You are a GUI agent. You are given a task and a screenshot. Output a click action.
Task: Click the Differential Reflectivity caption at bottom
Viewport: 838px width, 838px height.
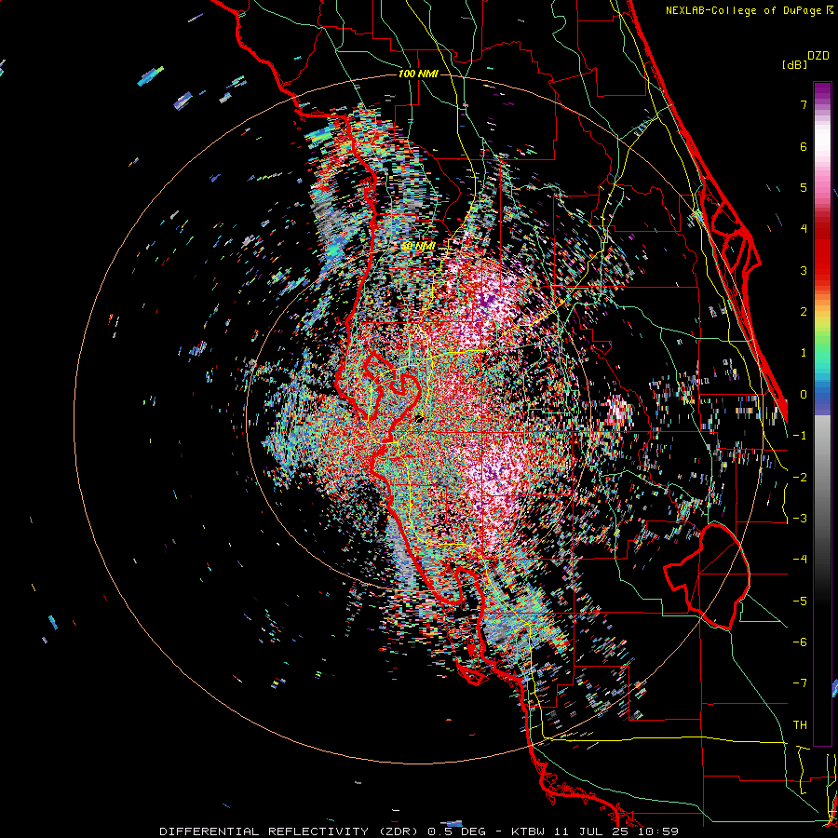(x=419, y=831)
